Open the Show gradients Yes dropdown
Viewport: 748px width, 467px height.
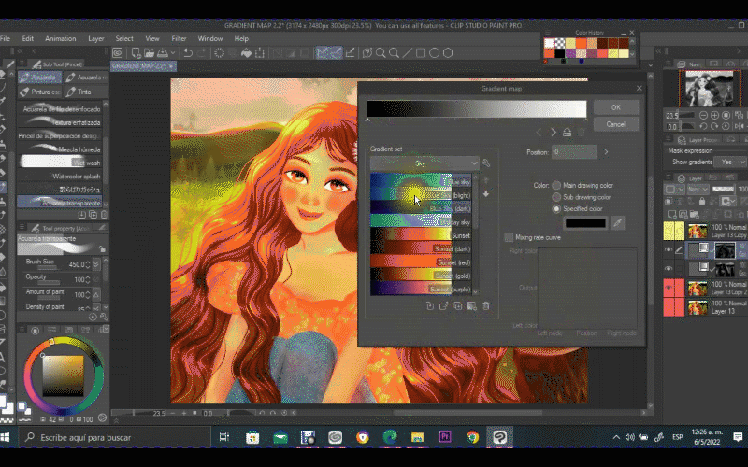(729, 162)
